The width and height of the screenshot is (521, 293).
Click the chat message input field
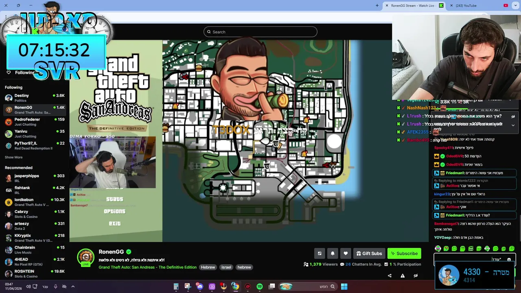click(475, 260)
